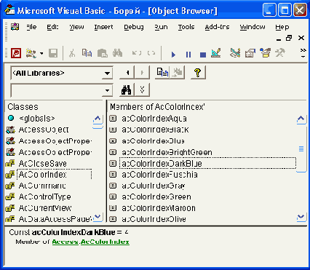Open the Debug menu

(134, 27)
